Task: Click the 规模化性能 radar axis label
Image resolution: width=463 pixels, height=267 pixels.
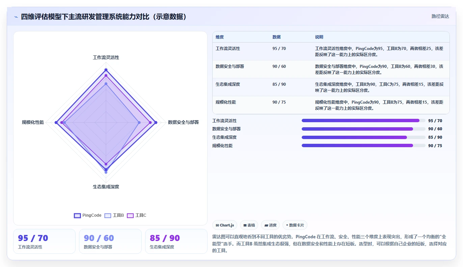Action: click(33, 123)
